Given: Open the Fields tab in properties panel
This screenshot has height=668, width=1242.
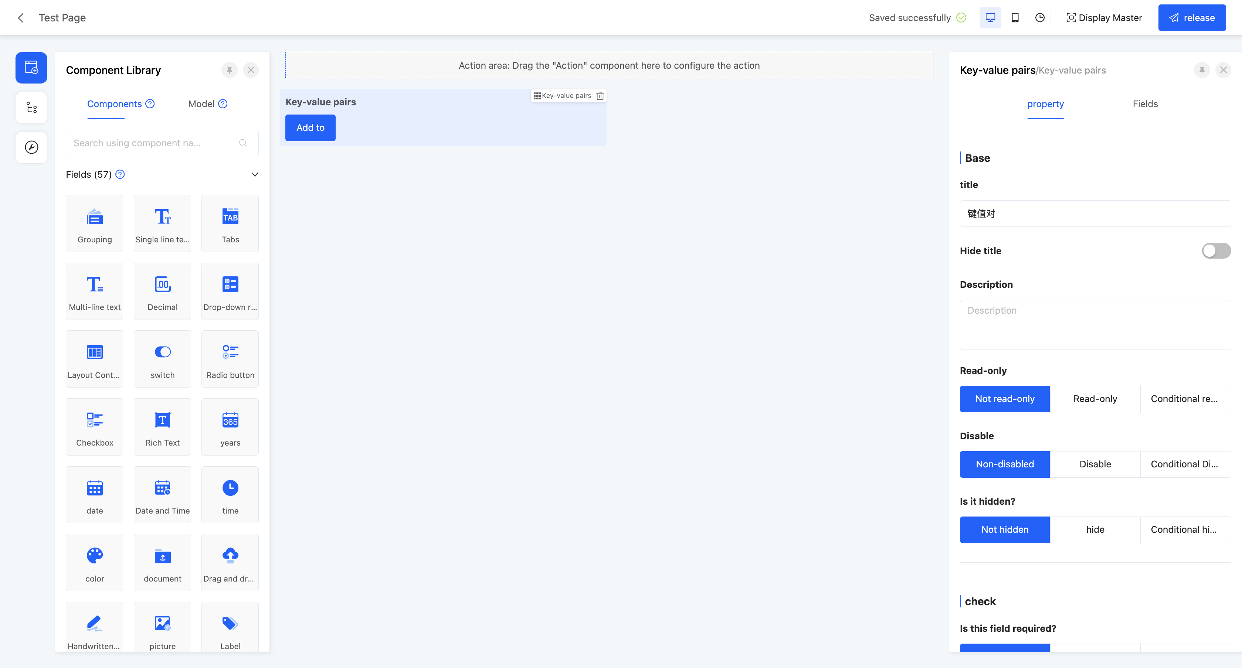Looking at the screenshot, I should point(1145,103).
